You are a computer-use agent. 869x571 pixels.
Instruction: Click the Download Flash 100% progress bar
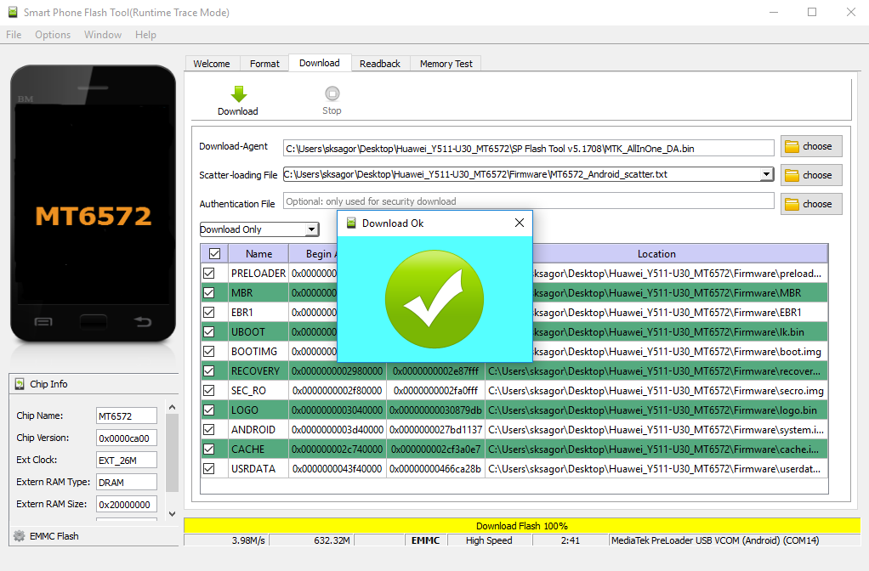(x=522, y=526)
